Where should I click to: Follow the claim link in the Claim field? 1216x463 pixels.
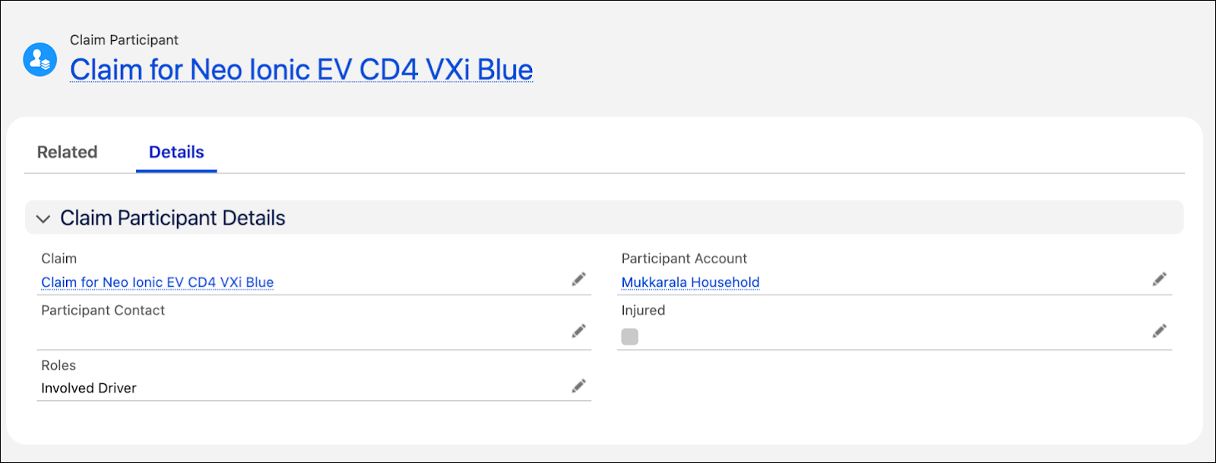coord(157,282)
